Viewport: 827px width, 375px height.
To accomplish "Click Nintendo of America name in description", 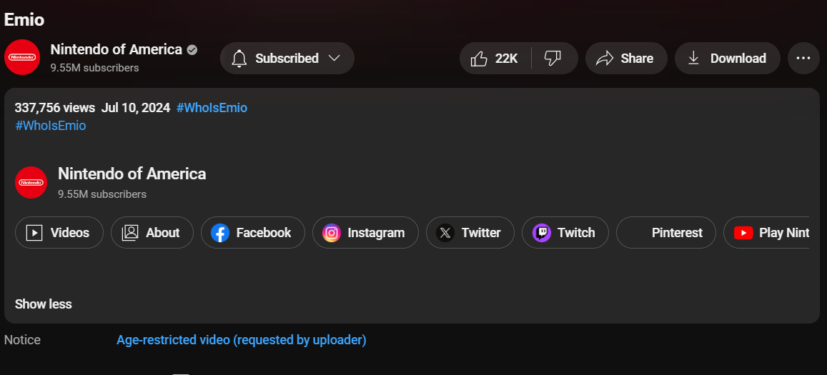I will click(x=132, y=174).
